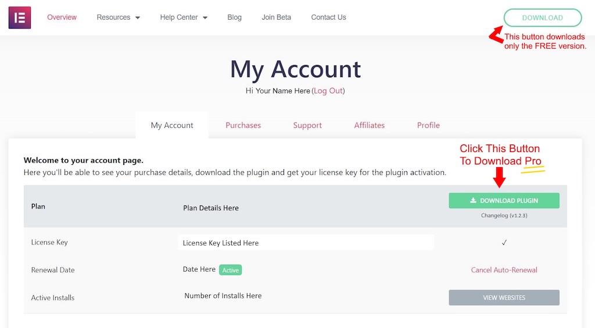Click the top DOWNLOAD free version button

[542, 18]
